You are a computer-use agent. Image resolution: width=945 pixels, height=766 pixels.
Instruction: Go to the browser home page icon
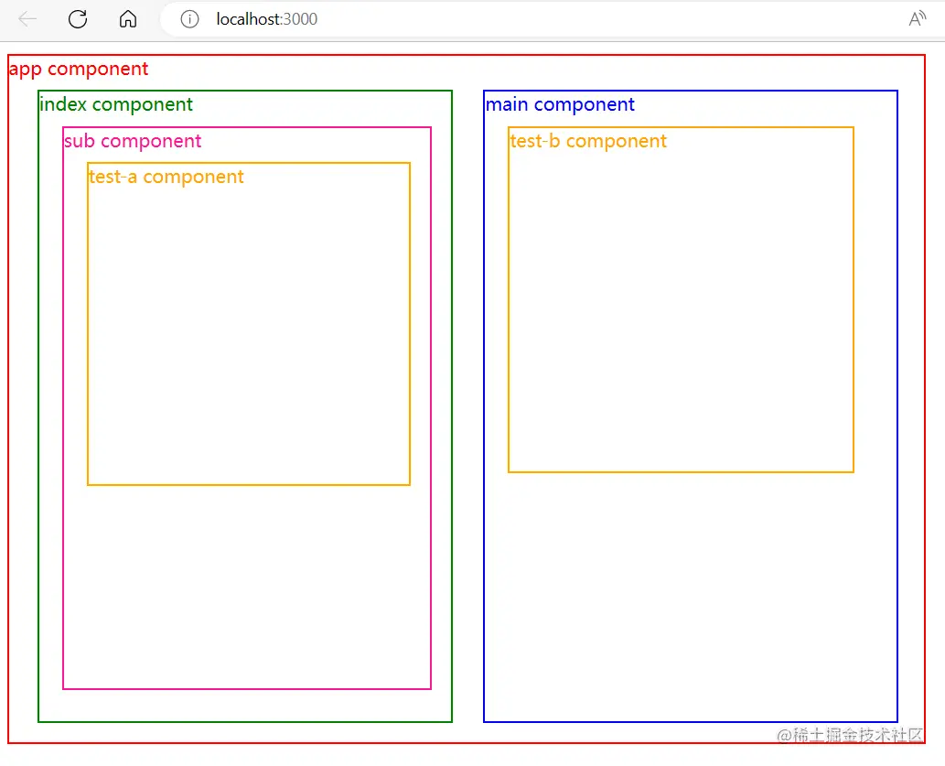pyautogui.click(x=128, y=19)
